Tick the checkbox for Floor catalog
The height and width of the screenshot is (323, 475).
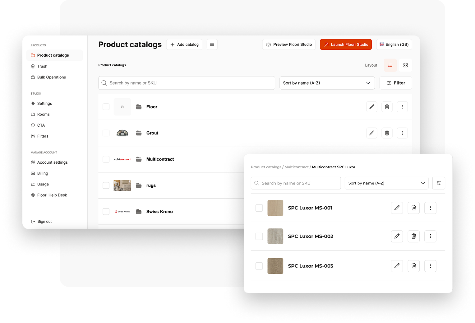click(x=106, y=107)
